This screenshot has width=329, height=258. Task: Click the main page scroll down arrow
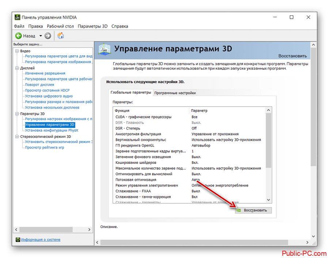pos(313,236)
